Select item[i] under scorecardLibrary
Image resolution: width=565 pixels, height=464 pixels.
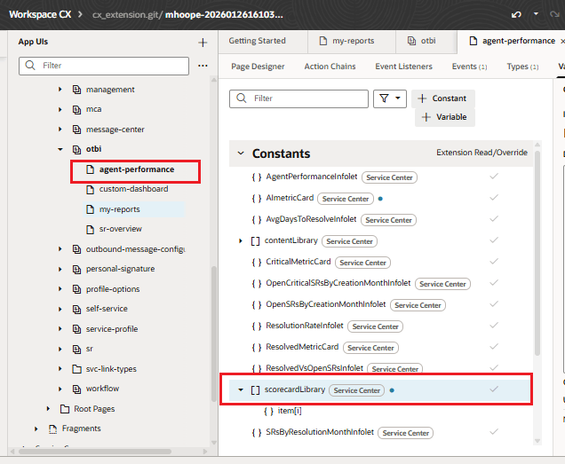(290, 411)
